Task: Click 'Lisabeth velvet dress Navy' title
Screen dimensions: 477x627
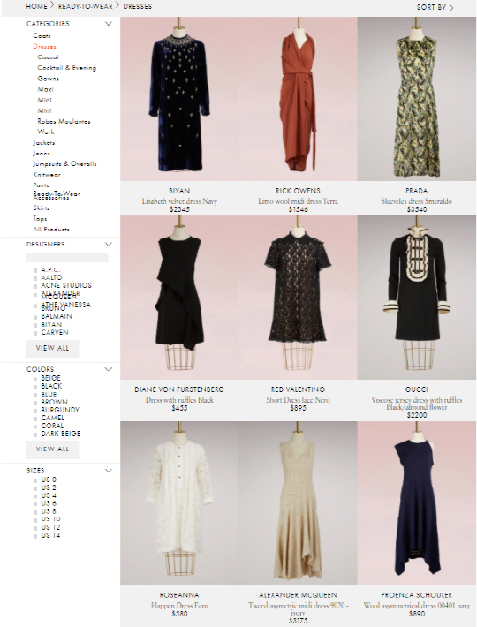Action: [x=179, y=201]
